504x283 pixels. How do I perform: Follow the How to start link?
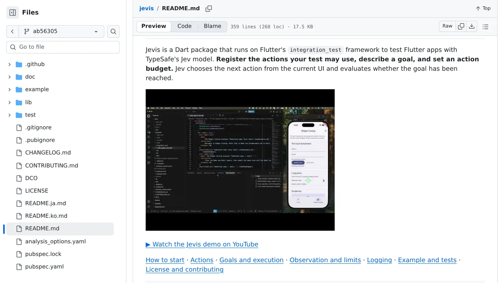point(165,260)
